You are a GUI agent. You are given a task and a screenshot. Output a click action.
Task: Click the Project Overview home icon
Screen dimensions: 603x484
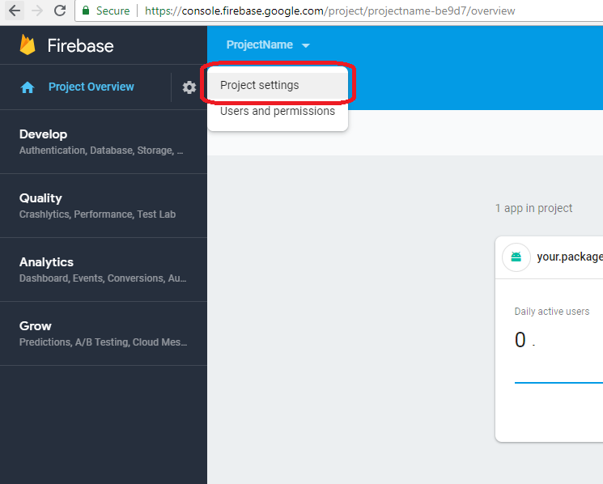click(x=28, y=87)
